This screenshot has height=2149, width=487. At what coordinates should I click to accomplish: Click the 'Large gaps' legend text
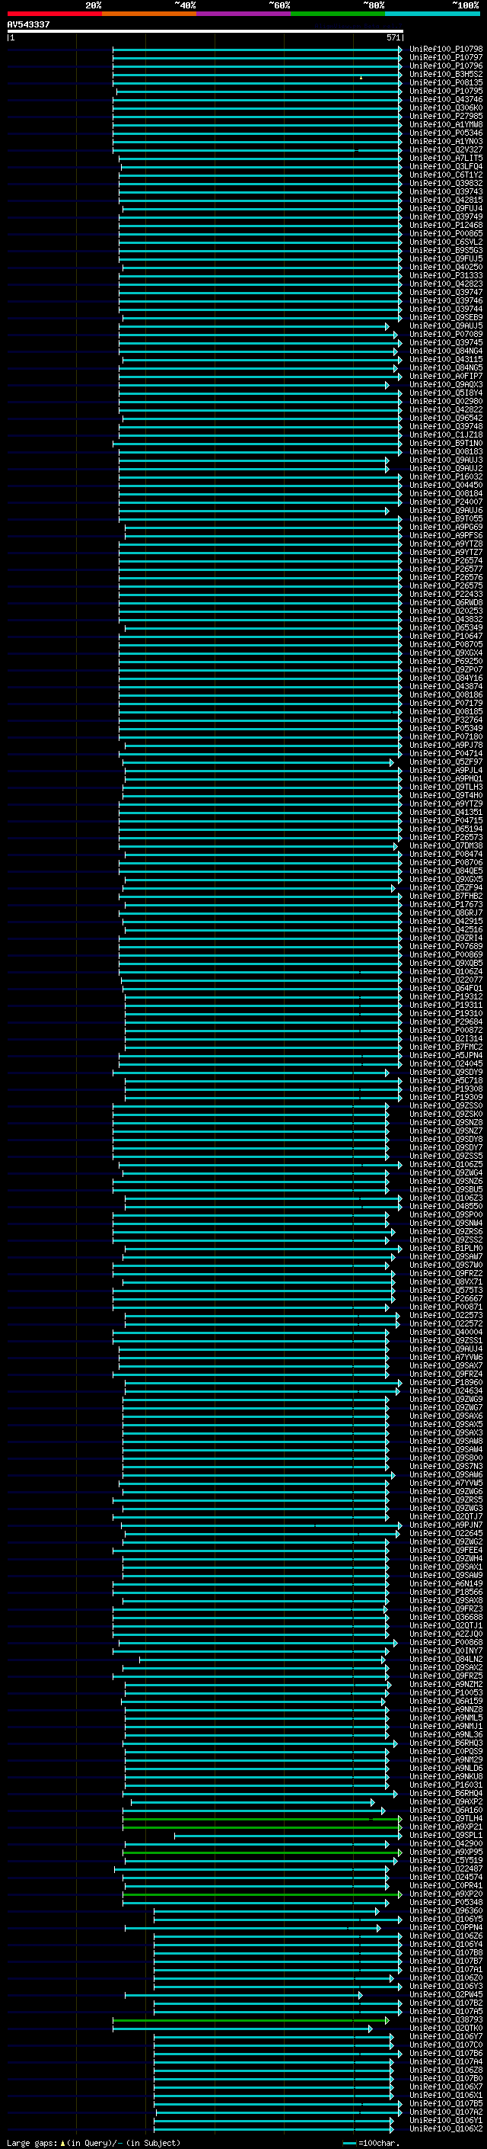[30, 2142]
